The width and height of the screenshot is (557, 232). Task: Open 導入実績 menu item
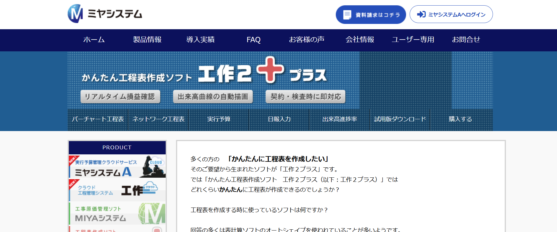tap(200, 40)
